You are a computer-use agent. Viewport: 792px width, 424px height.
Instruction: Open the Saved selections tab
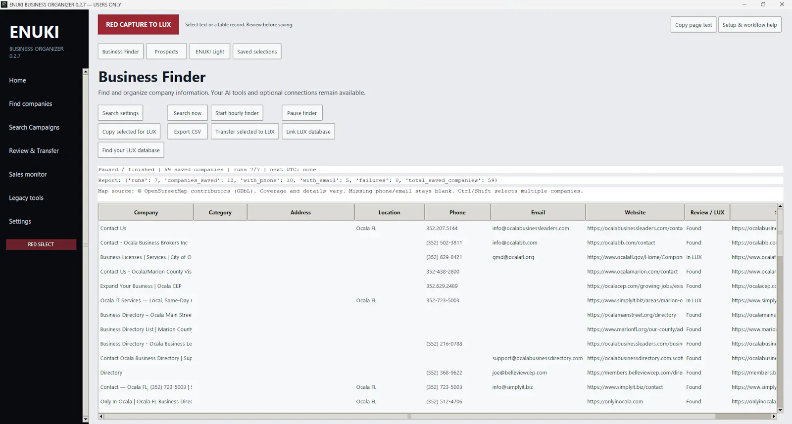click(x=257, y=51)
